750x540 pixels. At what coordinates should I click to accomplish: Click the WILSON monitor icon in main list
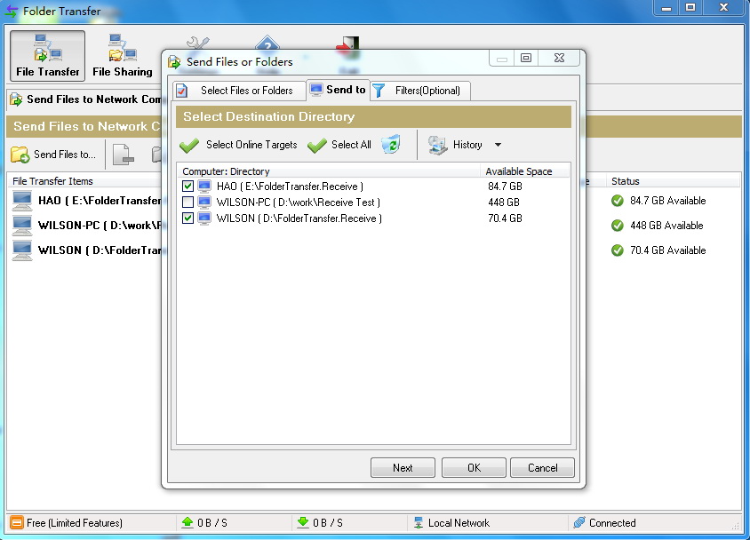(x=22, y=250)
